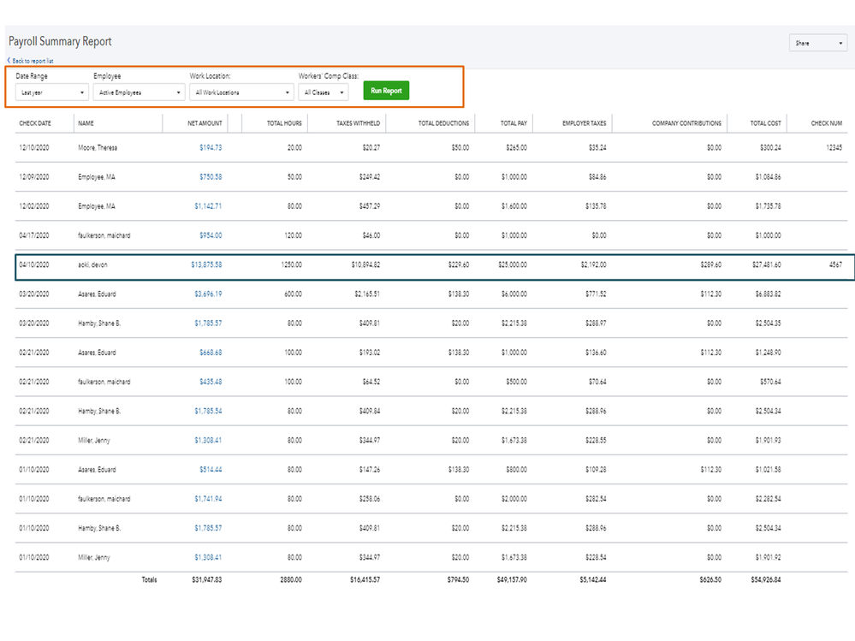The height and width of the screenshot is (641, 855).
Task: Sort by Taxes Withheld column header
Action: (x=358, y=123)
